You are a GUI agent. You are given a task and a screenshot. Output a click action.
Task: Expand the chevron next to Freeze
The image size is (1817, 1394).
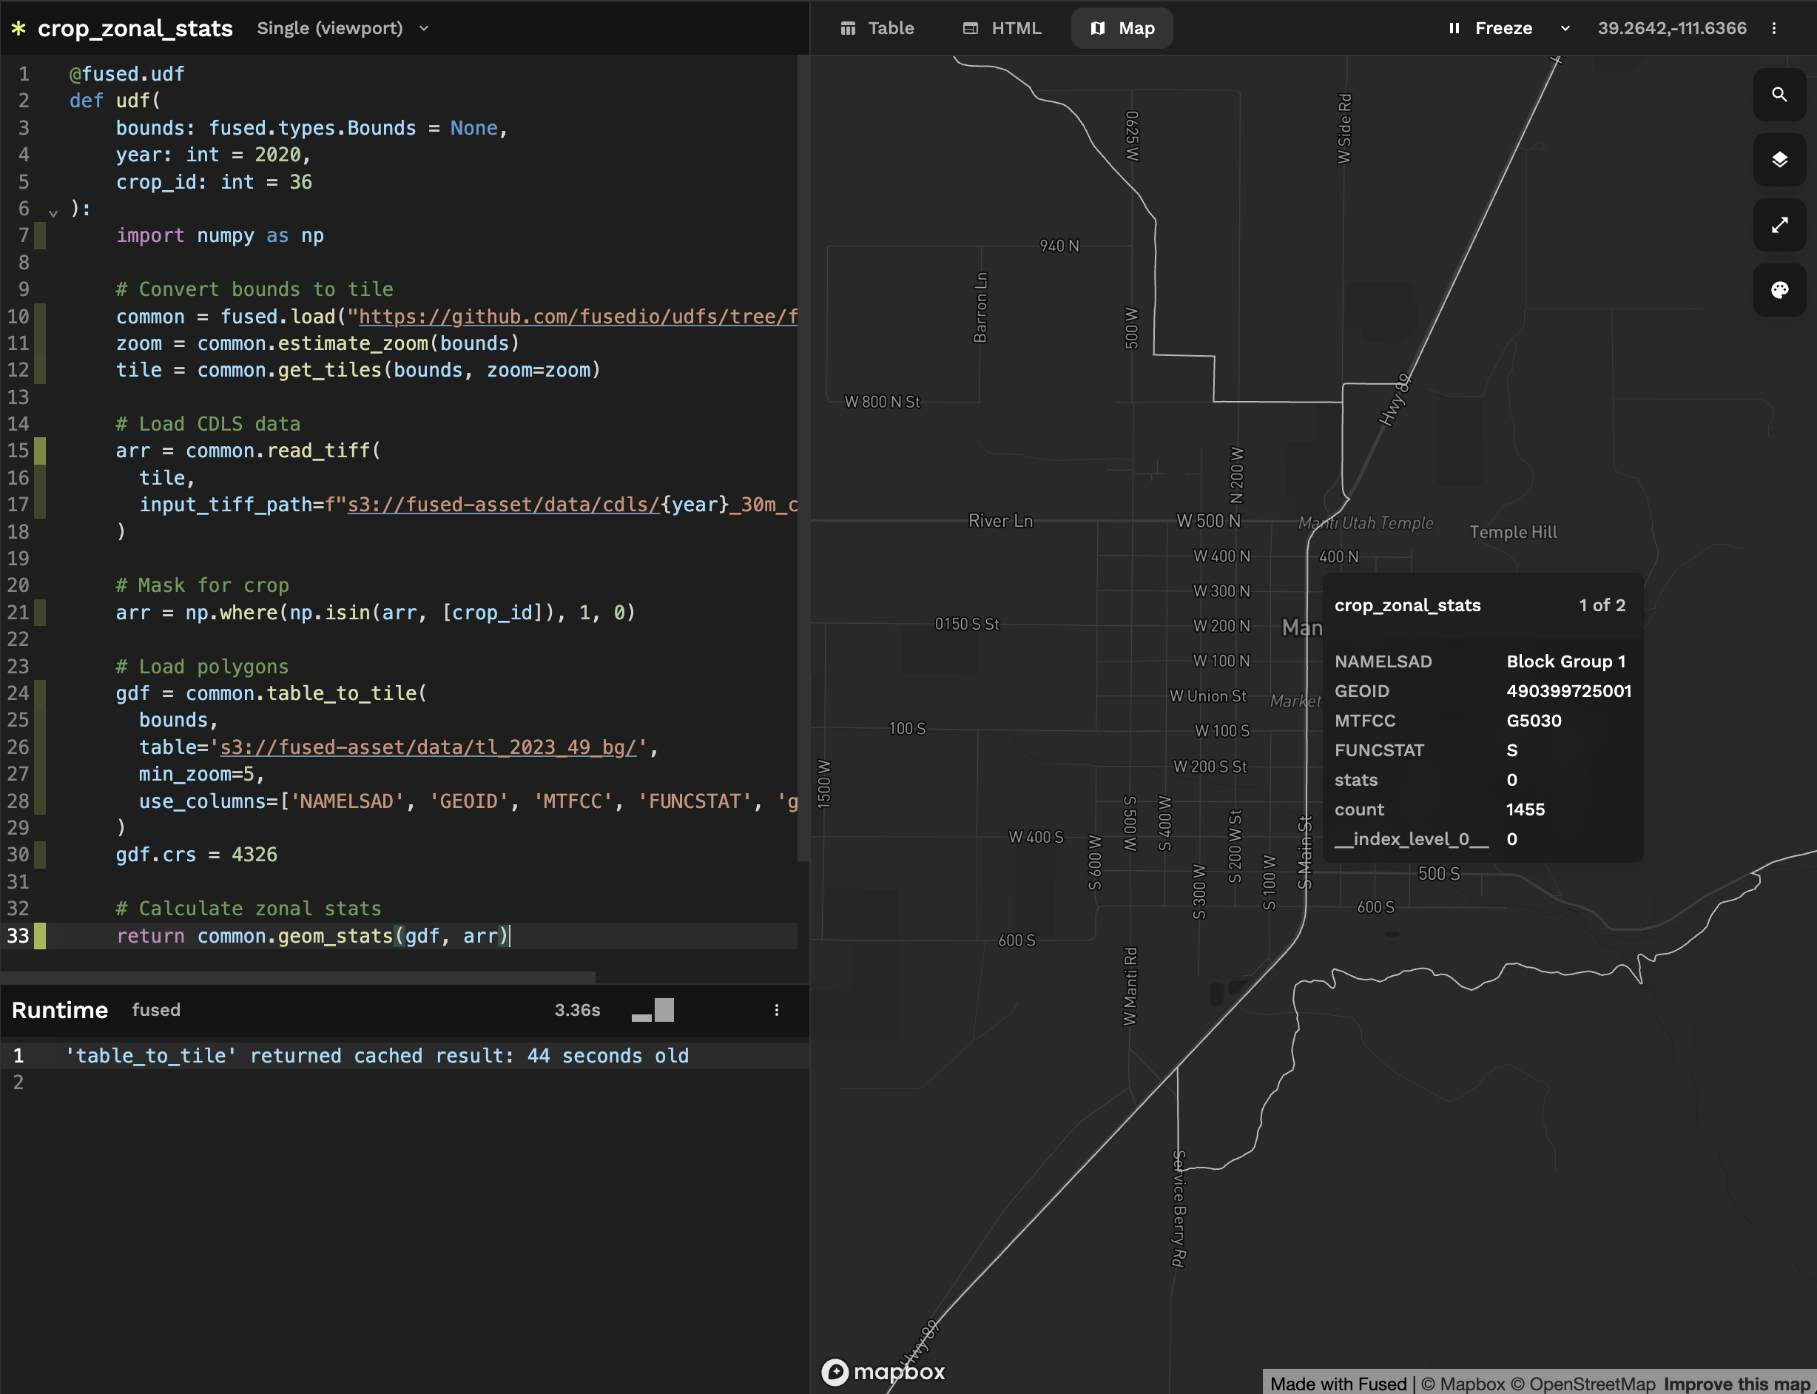(1565, 28)
